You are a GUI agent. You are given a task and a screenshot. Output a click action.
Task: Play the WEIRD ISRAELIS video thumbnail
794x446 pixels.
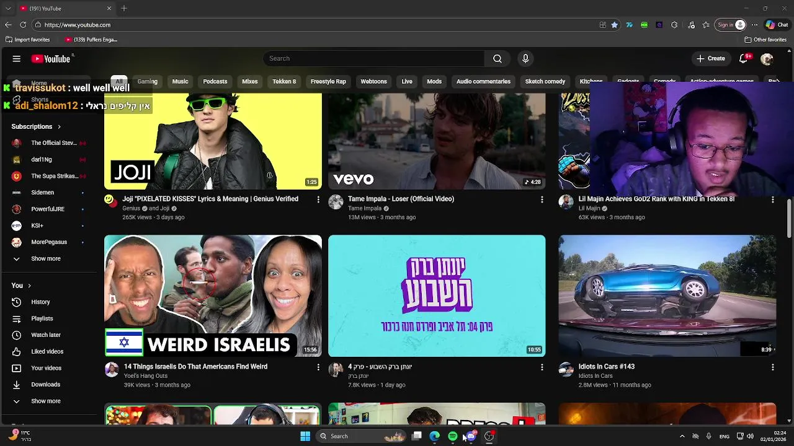click(x=213, y=295)
